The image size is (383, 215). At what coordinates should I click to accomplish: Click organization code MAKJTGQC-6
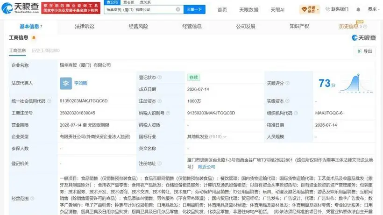pos(329,113)
